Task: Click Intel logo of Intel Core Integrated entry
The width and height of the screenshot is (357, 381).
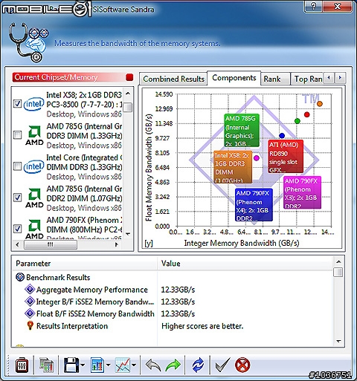Action: [x=33, y=166]
